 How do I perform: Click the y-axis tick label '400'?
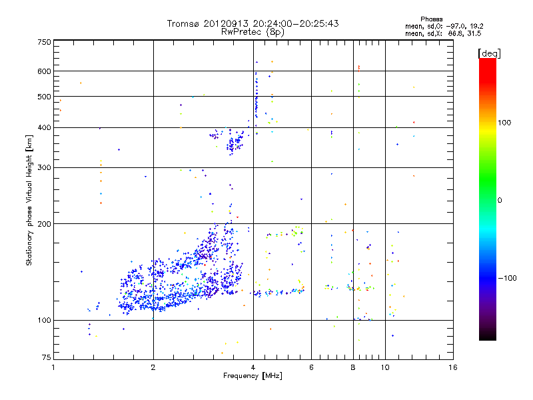[44, 128]
